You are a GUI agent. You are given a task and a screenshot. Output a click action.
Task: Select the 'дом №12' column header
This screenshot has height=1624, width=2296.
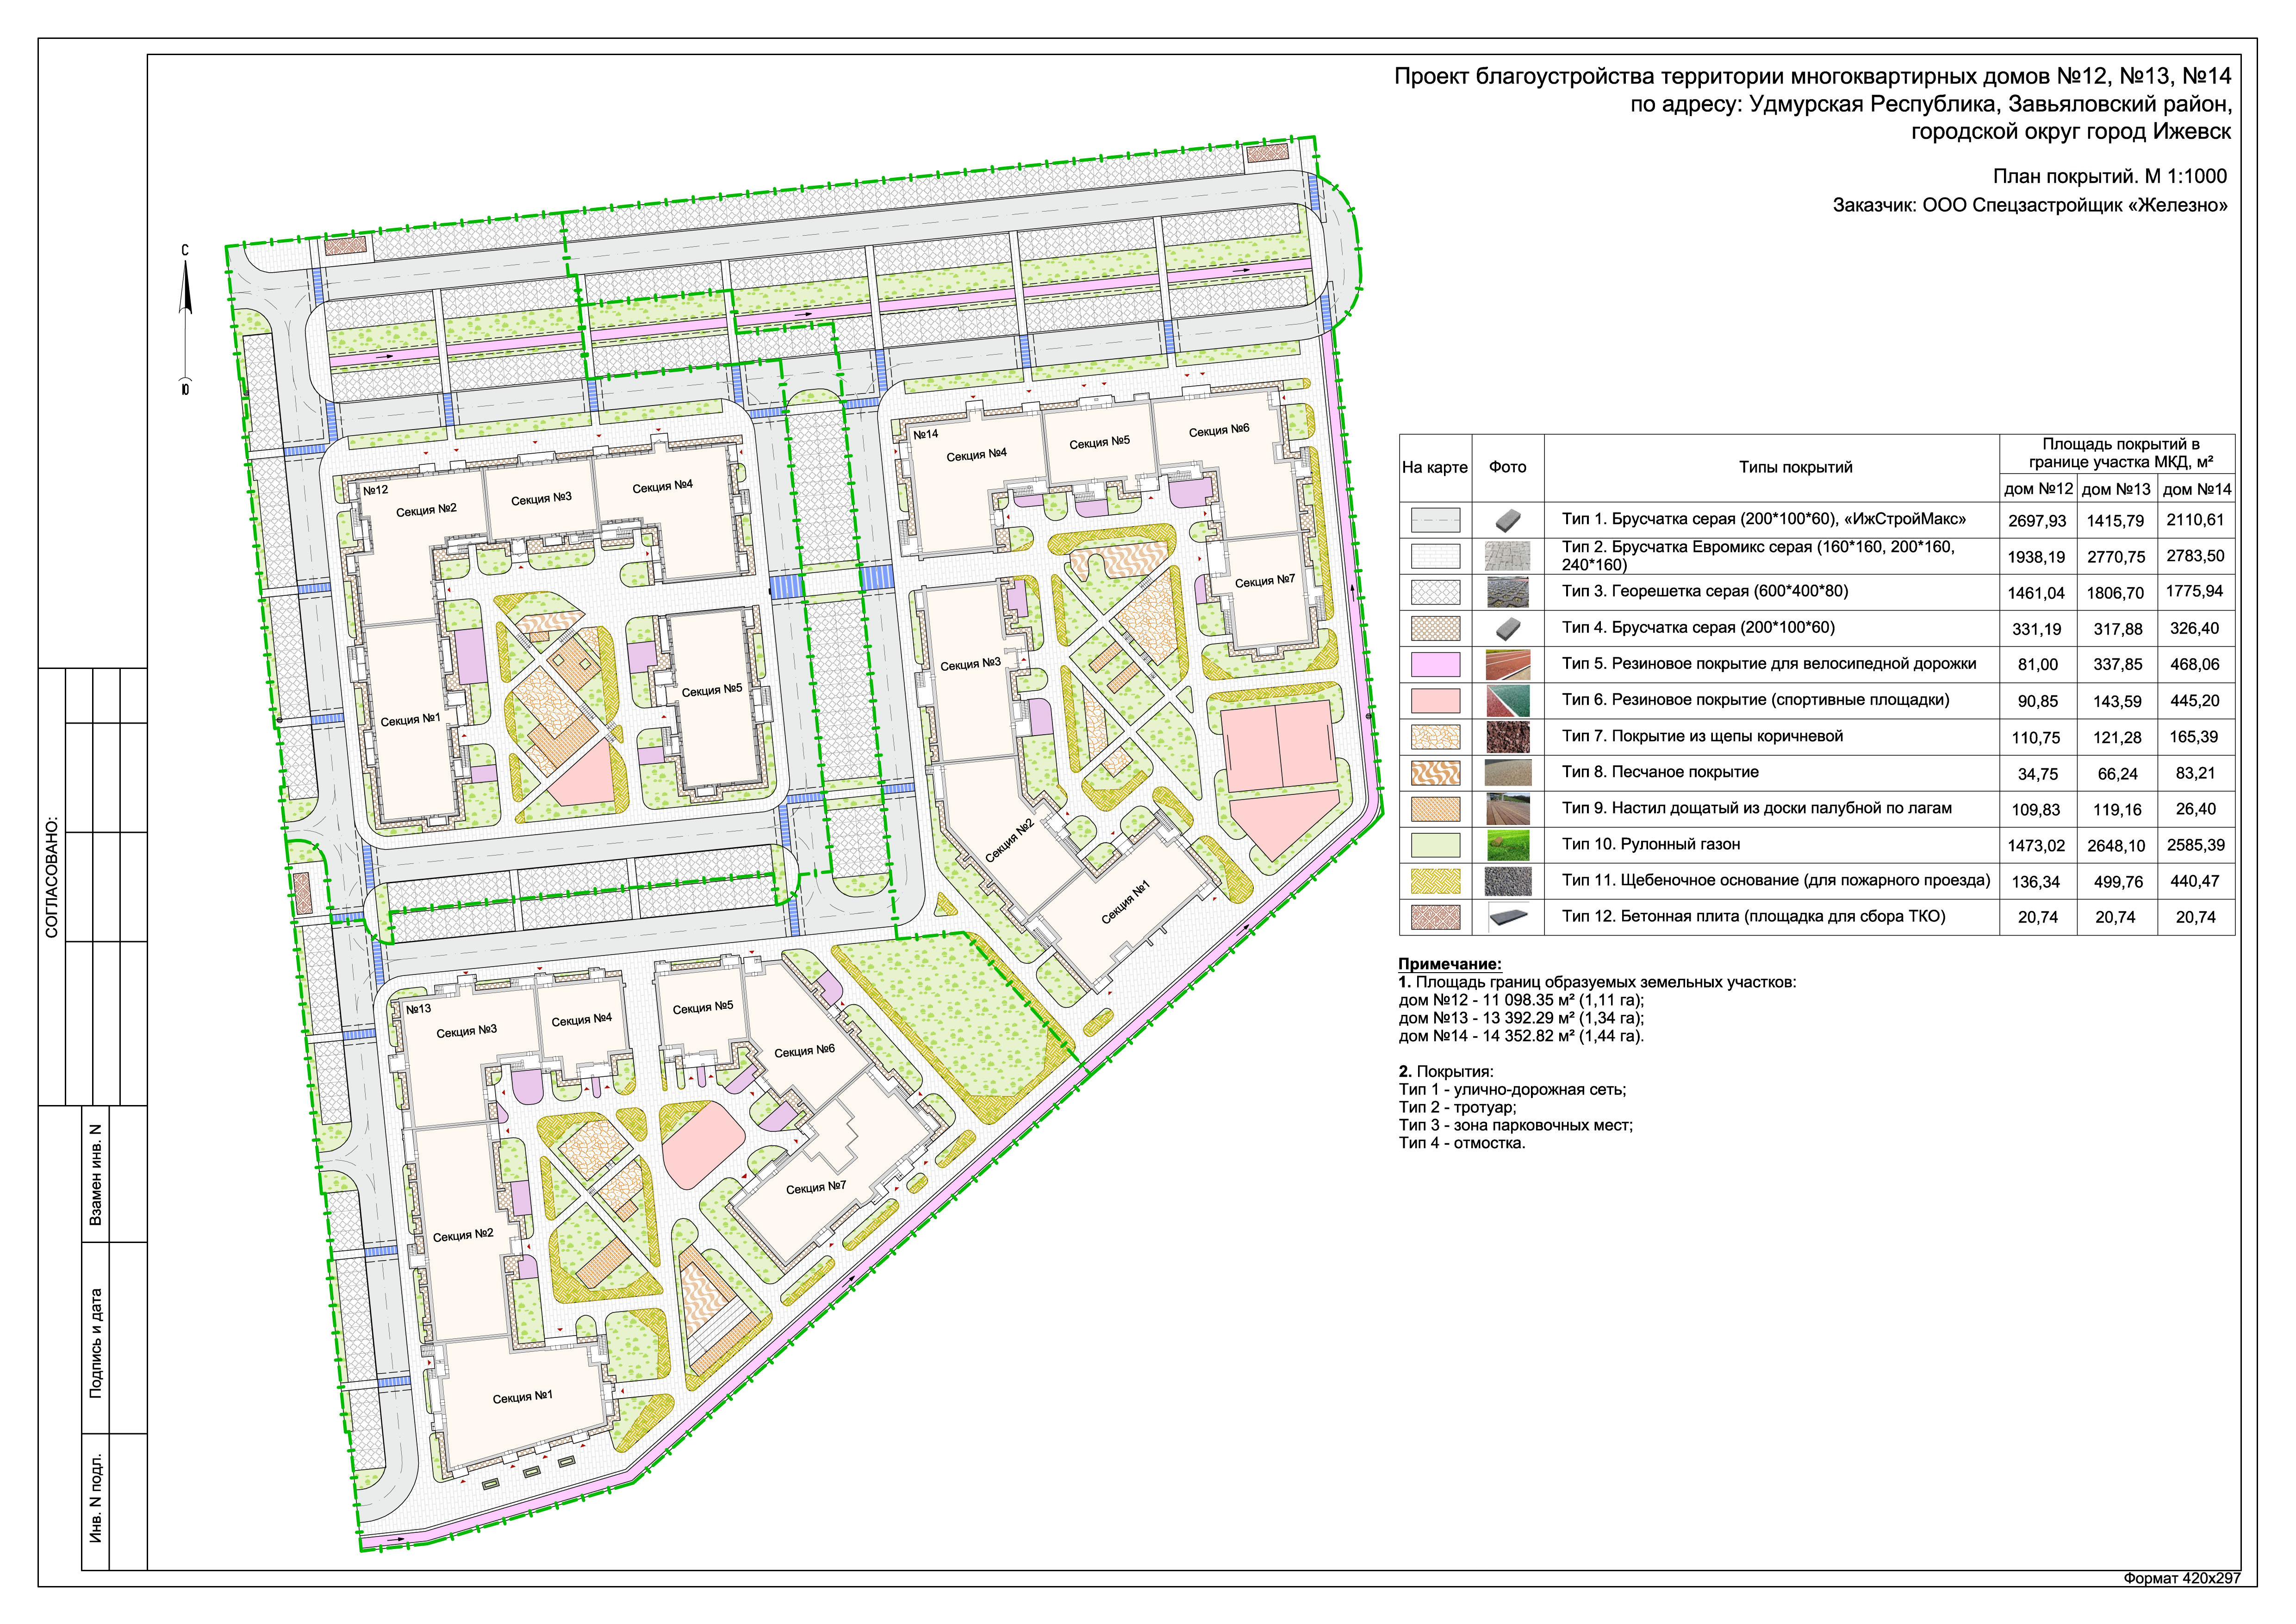[x=2038, y=489]
